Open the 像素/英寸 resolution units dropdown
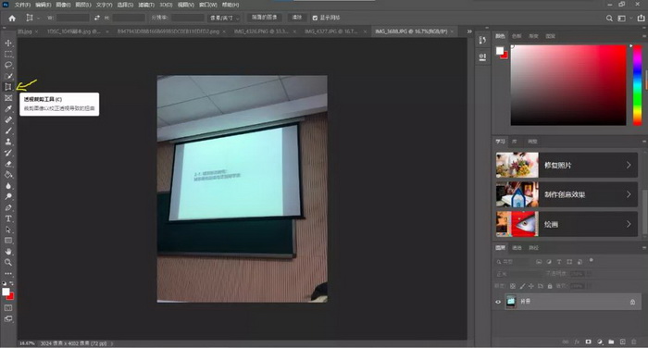The width and height of the screenshot is (648, 348). pyautogui.click(x=224, y=18)
